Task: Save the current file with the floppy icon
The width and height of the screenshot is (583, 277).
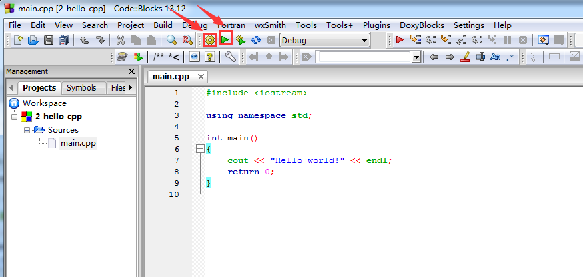Action: 49,40
